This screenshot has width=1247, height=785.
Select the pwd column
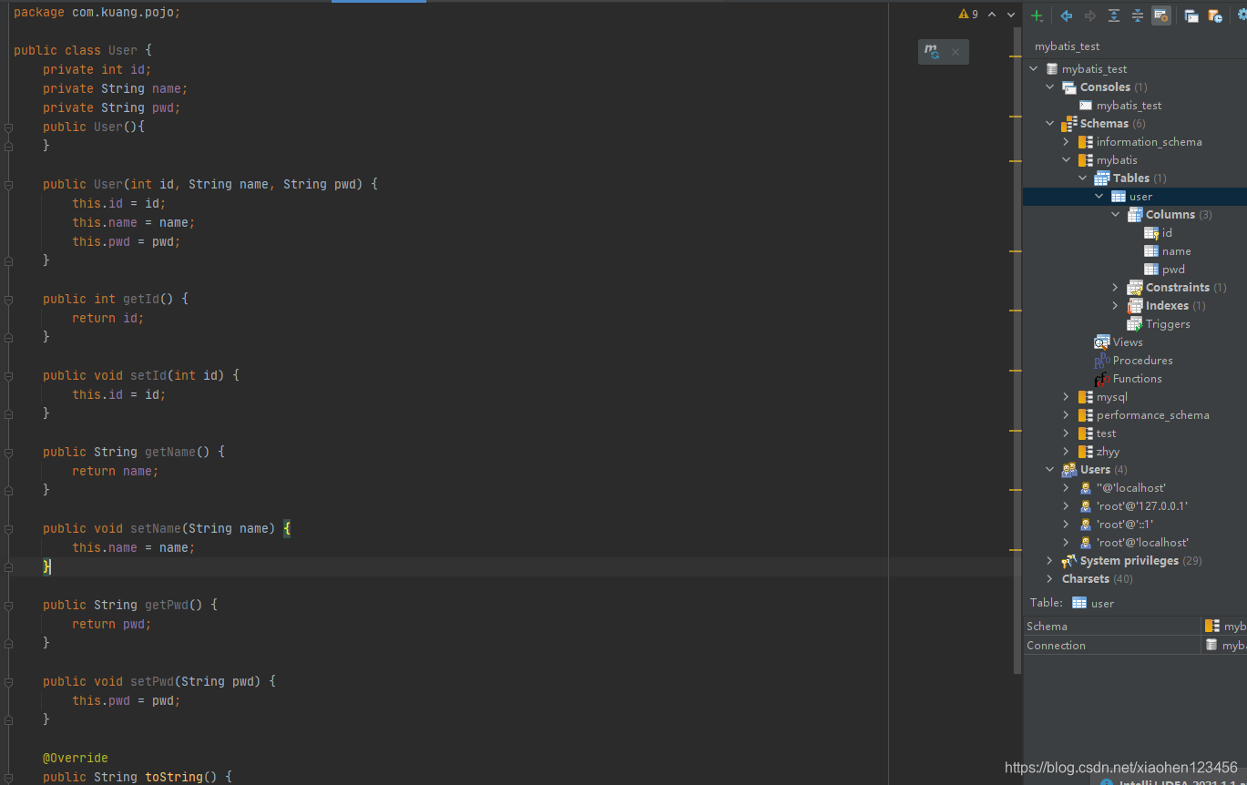(x=1173, y=270)
